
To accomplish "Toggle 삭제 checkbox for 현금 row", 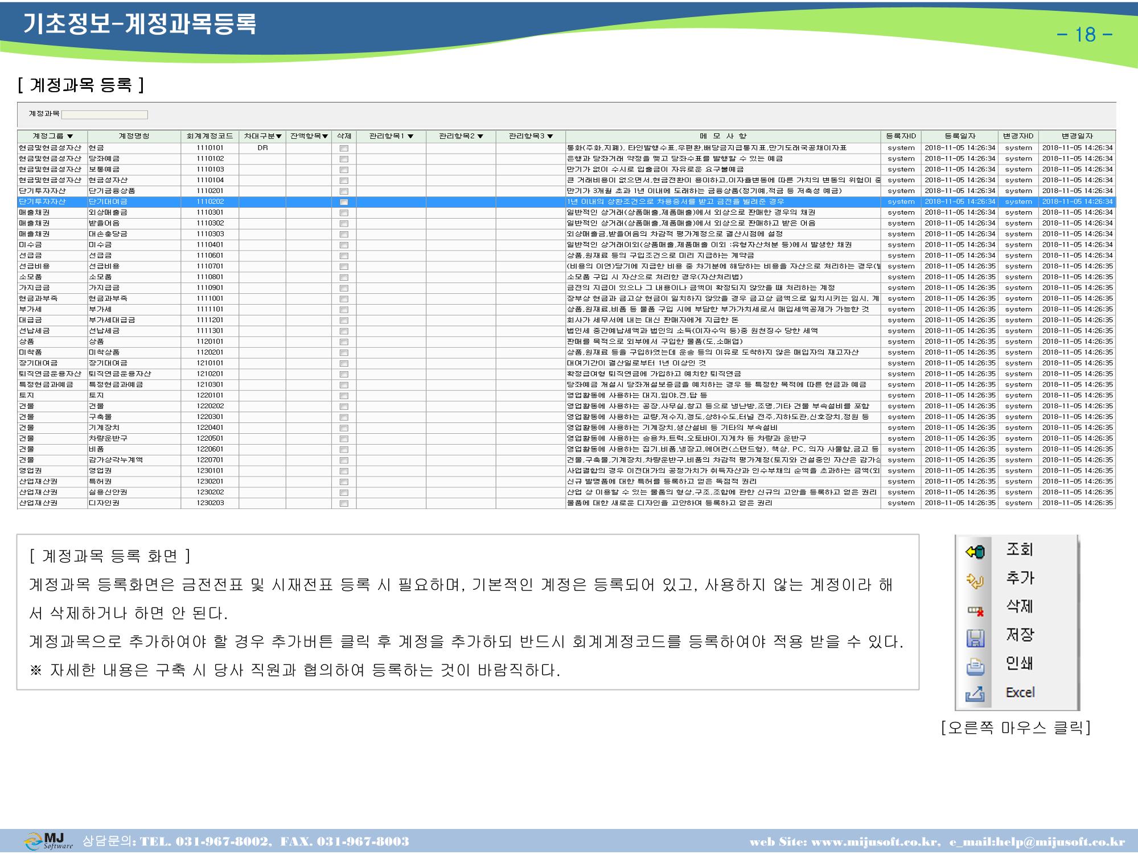I will point(344,148).
